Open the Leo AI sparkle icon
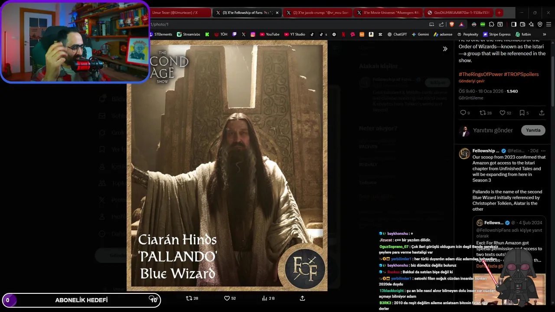This screenshot has width=555, height=312. point(531,24)
